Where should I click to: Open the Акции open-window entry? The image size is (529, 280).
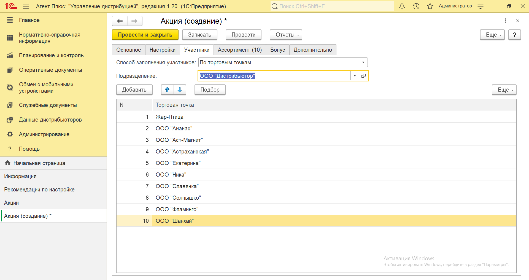53,203
